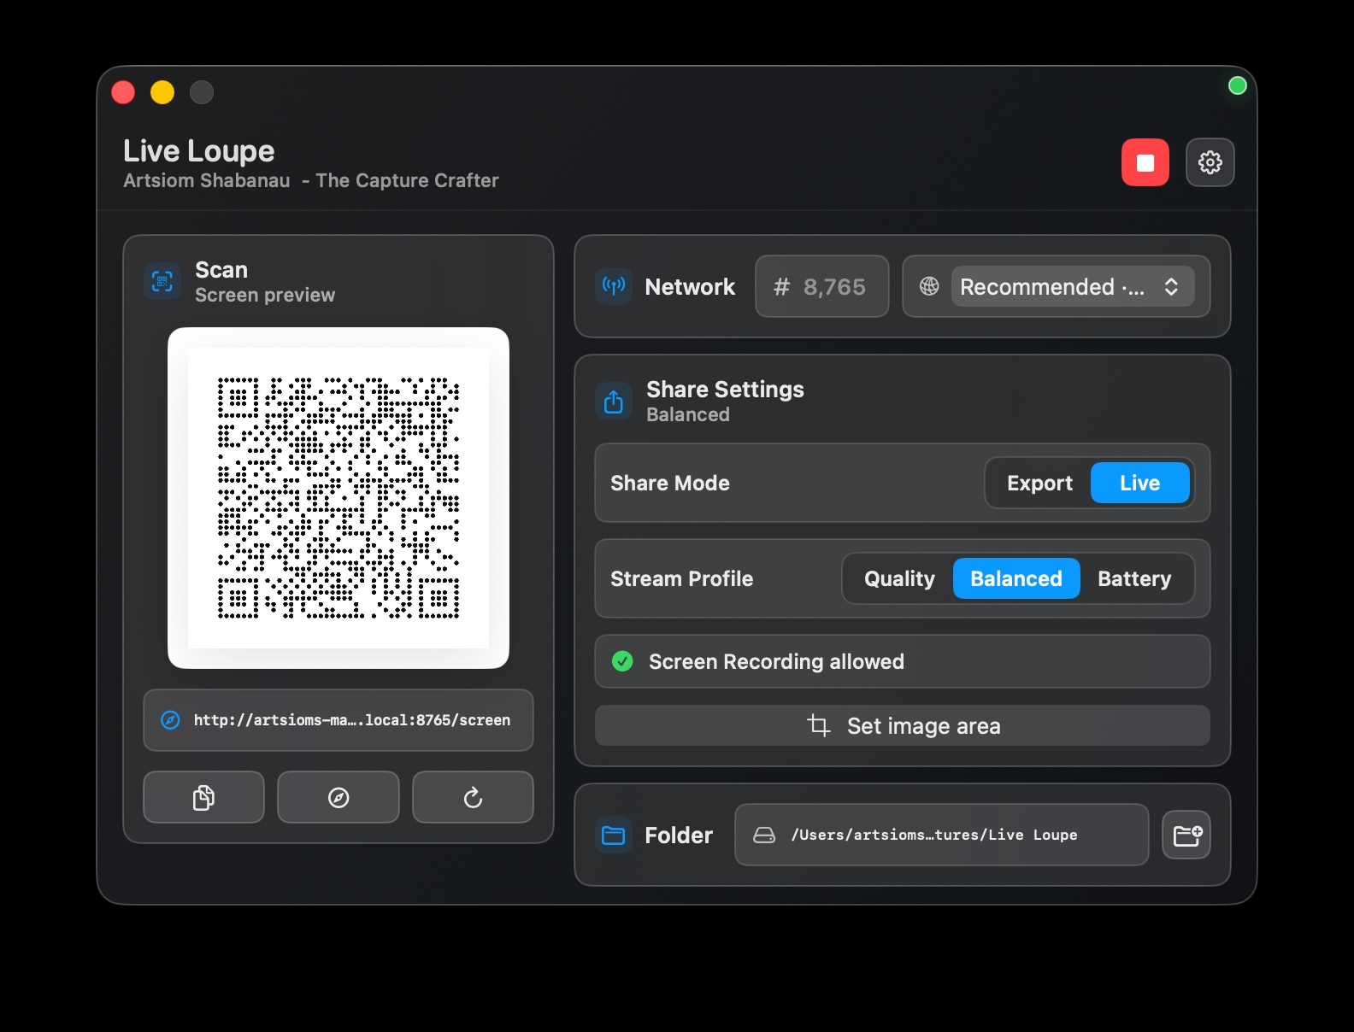Click the Set image area button
The image size is (1354, 1032).
coord(903,725)
